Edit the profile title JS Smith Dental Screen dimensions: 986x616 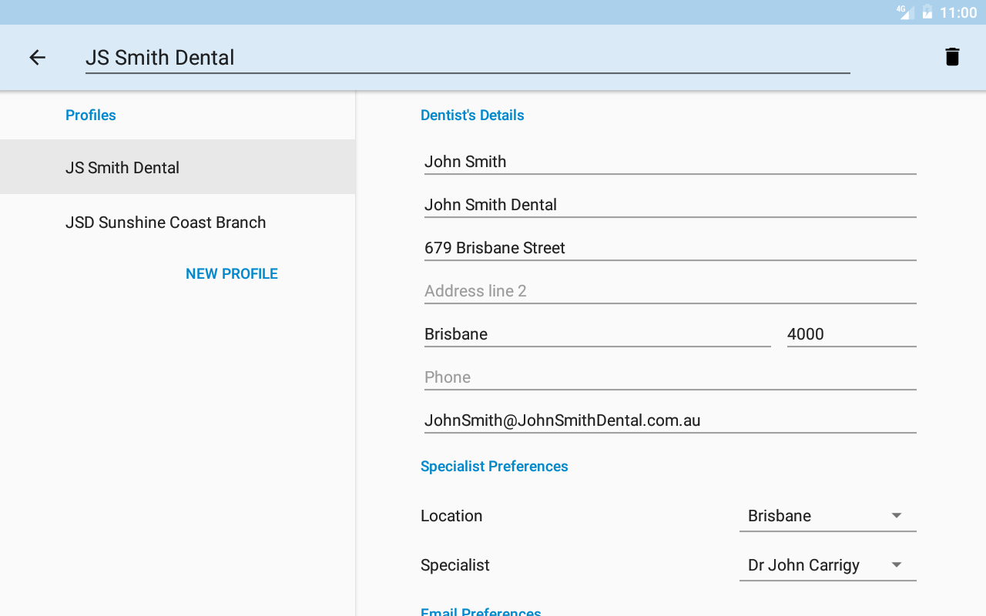click(467, 58)
